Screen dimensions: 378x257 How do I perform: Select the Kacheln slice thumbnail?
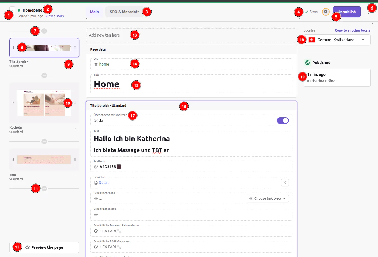coord(44,103)
